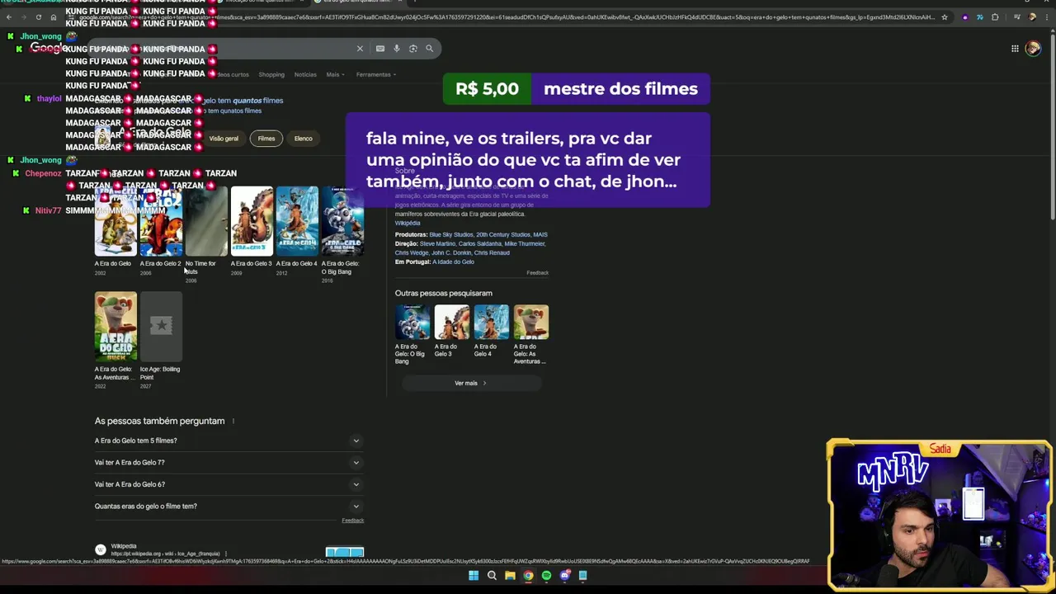Reload the page in Chrome
The image size is (1056, 594).
(38, 16)
